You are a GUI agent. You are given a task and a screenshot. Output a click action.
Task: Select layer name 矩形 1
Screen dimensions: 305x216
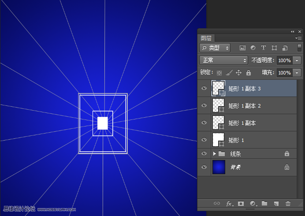[236, 140]
